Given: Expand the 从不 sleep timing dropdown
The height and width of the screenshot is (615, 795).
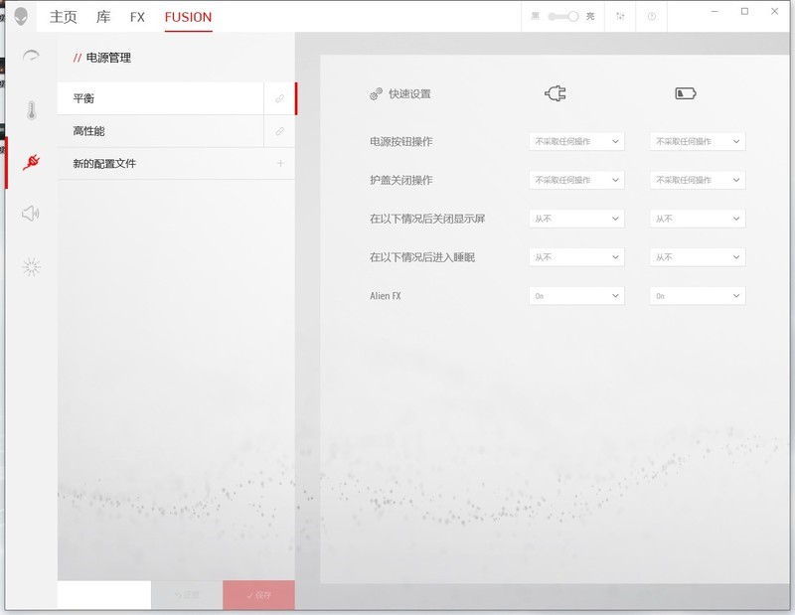Looking at the screenshot, I should click(x=574, y=256).
